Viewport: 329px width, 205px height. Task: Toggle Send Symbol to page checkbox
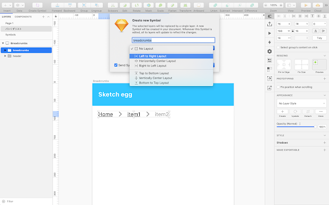coord(116,65)
